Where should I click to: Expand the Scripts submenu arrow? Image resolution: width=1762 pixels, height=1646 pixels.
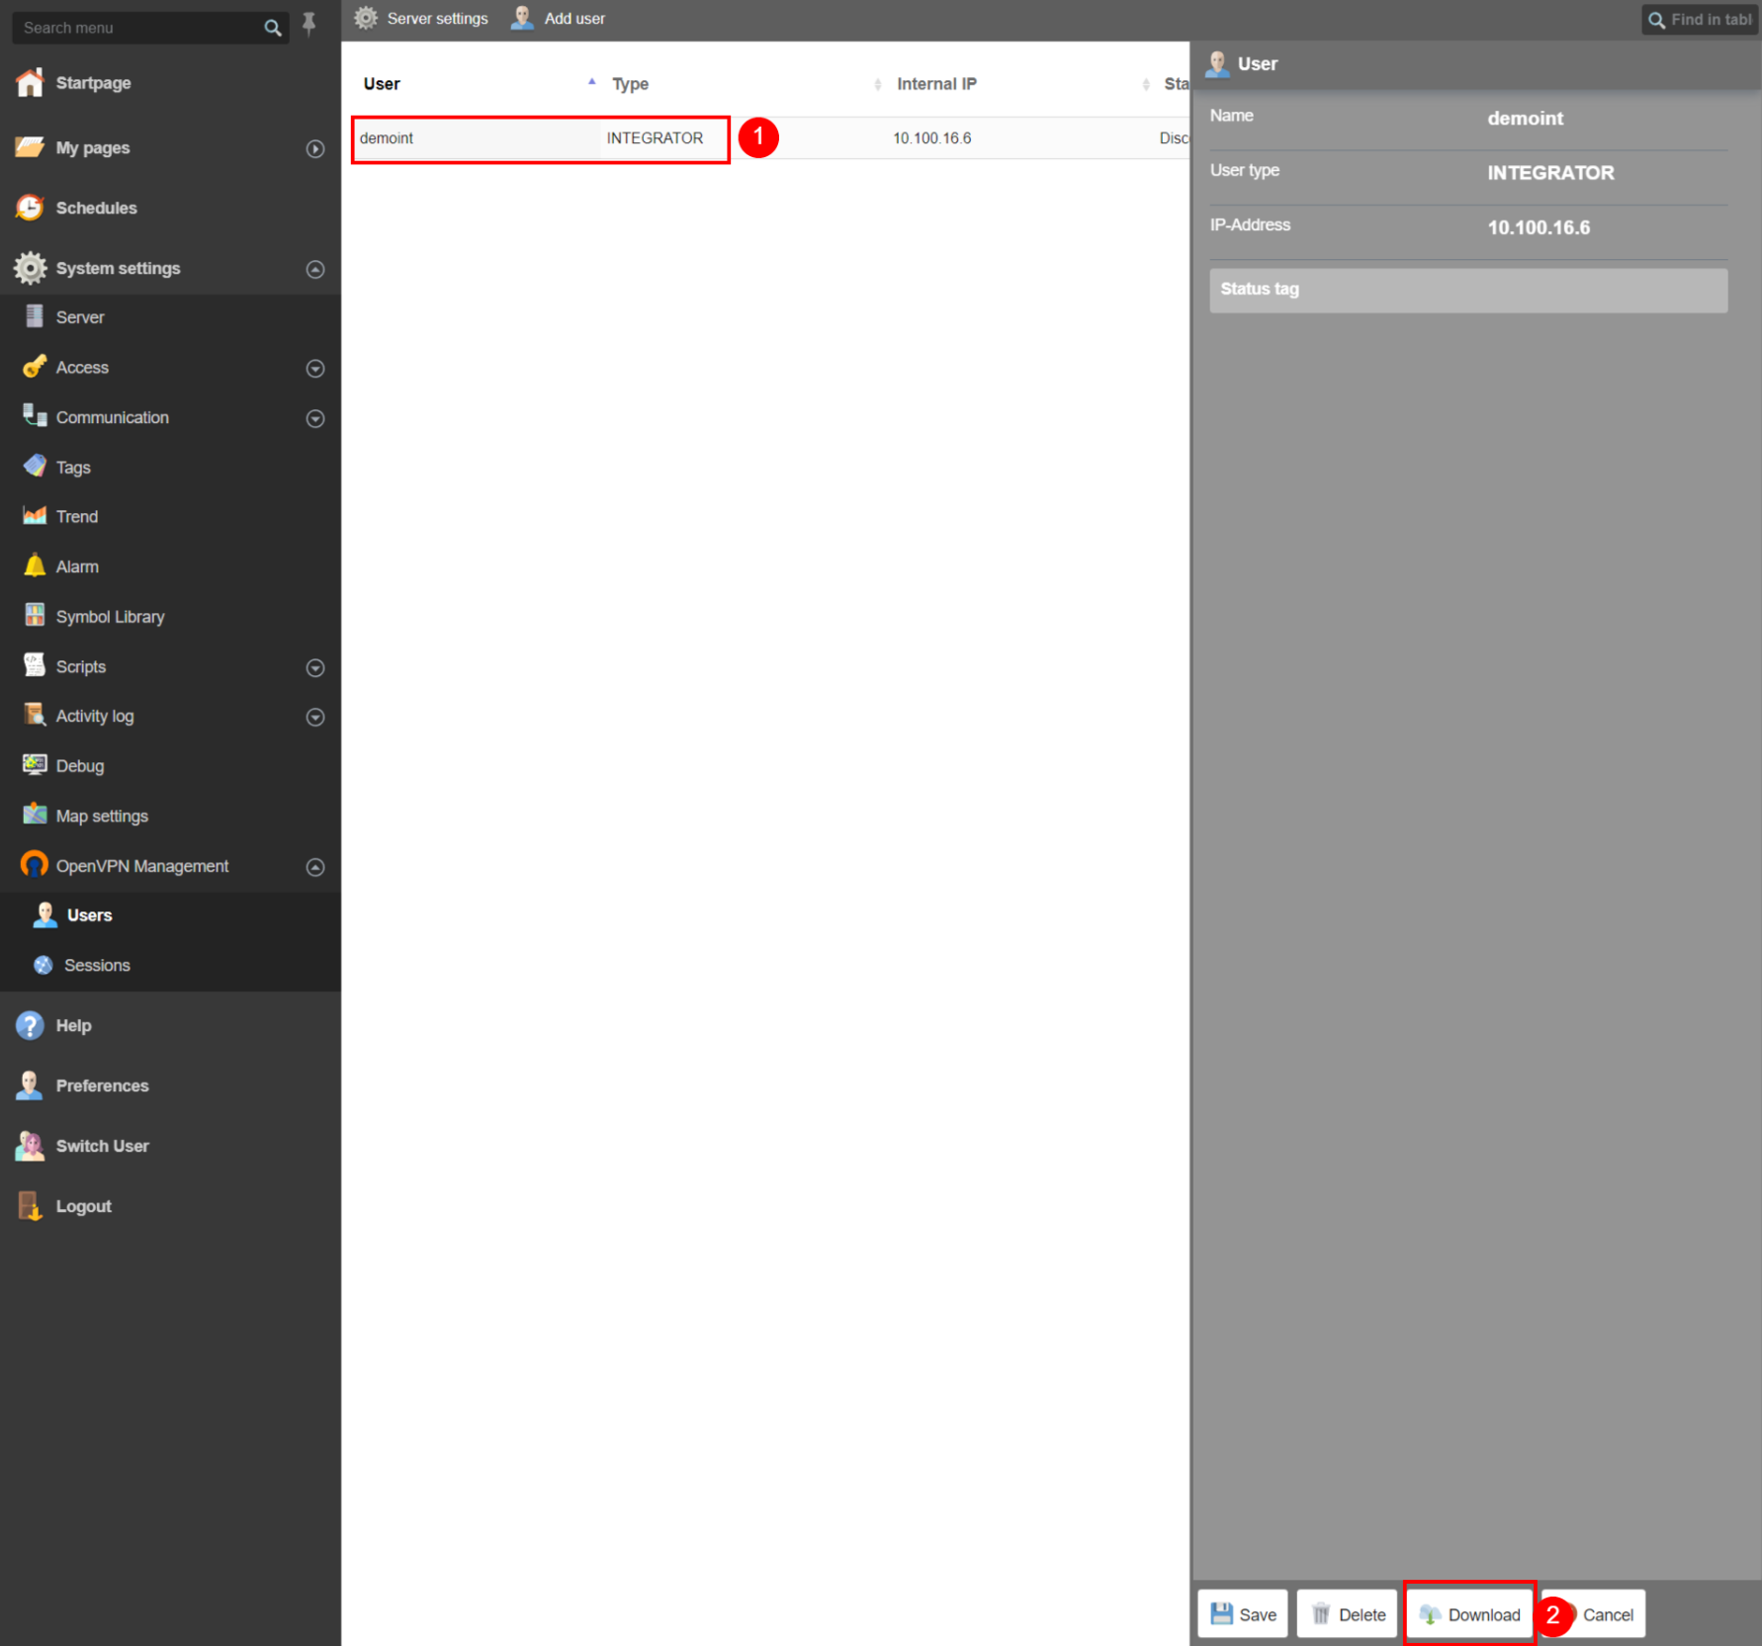(315, 667)
